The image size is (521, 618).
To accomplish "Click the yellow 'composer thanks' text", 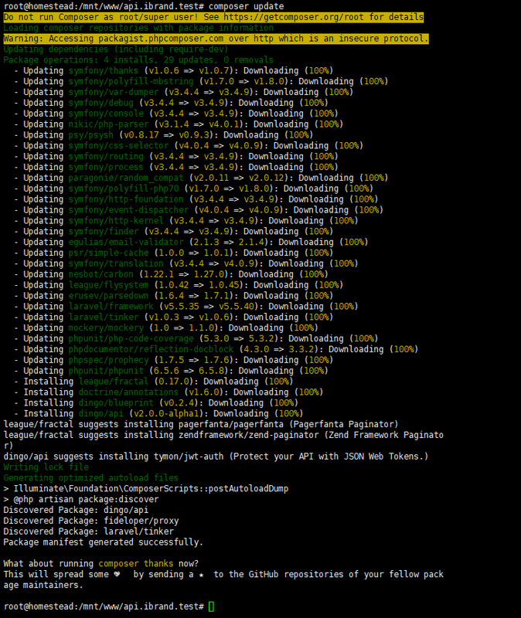I will coord(136,564).
